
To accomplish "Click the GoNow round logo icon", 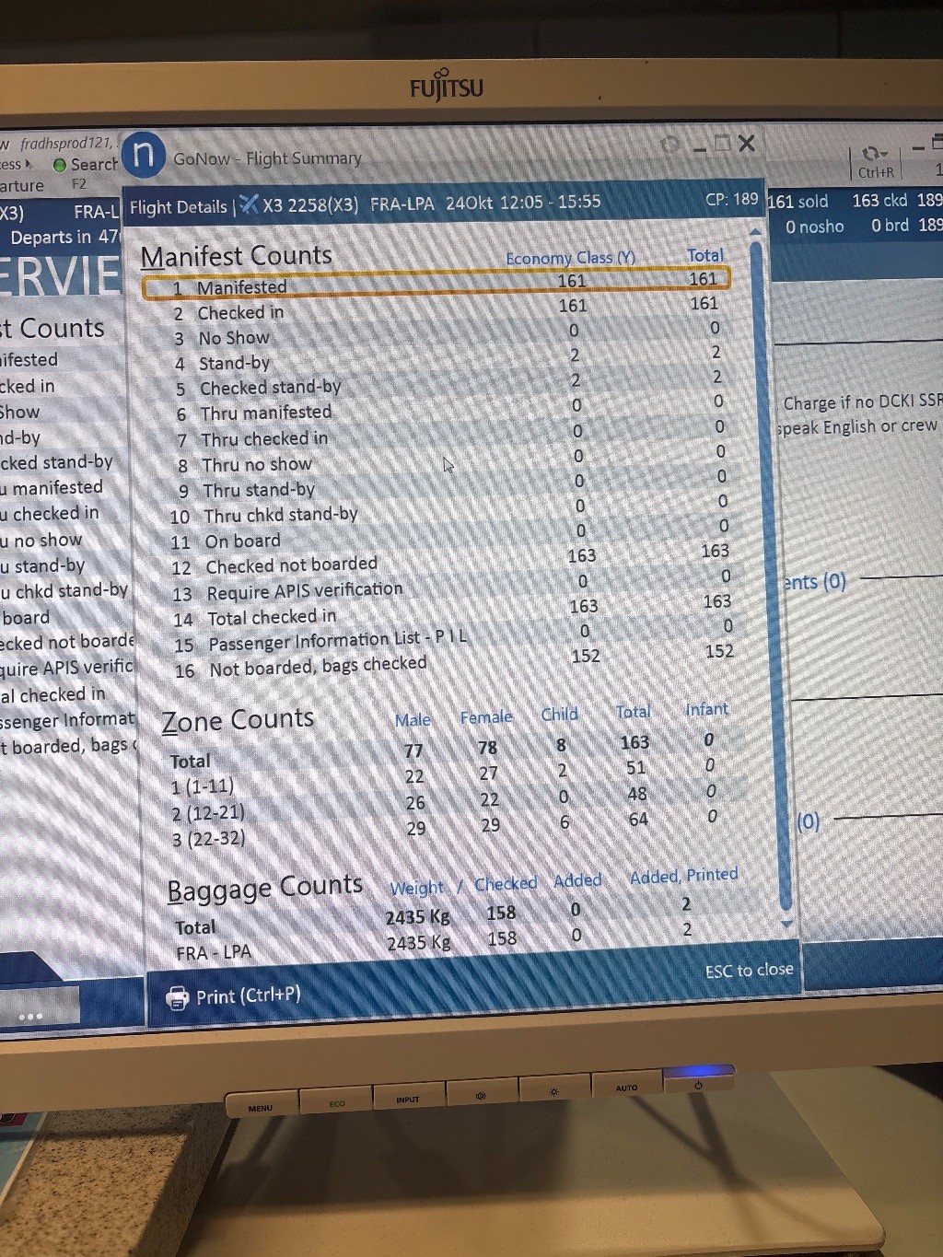I will (x=144, y=154).
